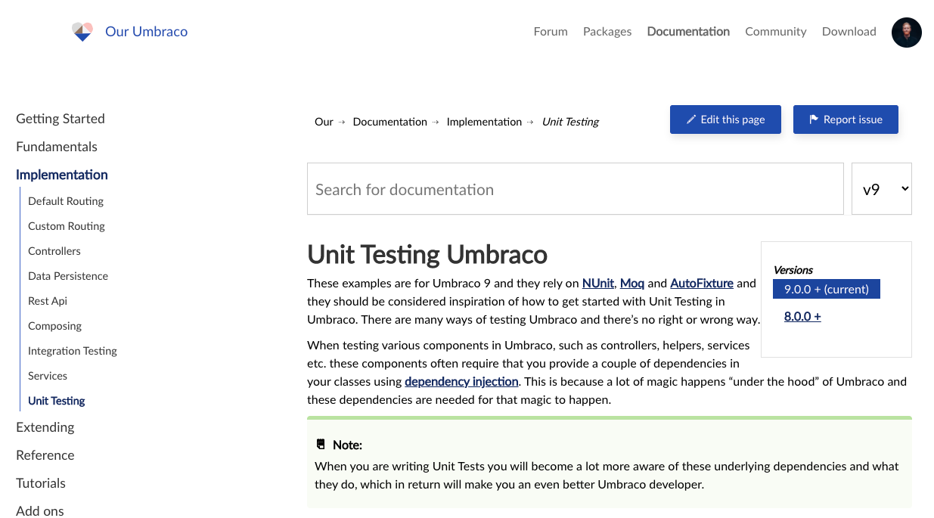Open Add ons in the sidebar
Screen dimensions: 934x518
[x=40, y=511]
